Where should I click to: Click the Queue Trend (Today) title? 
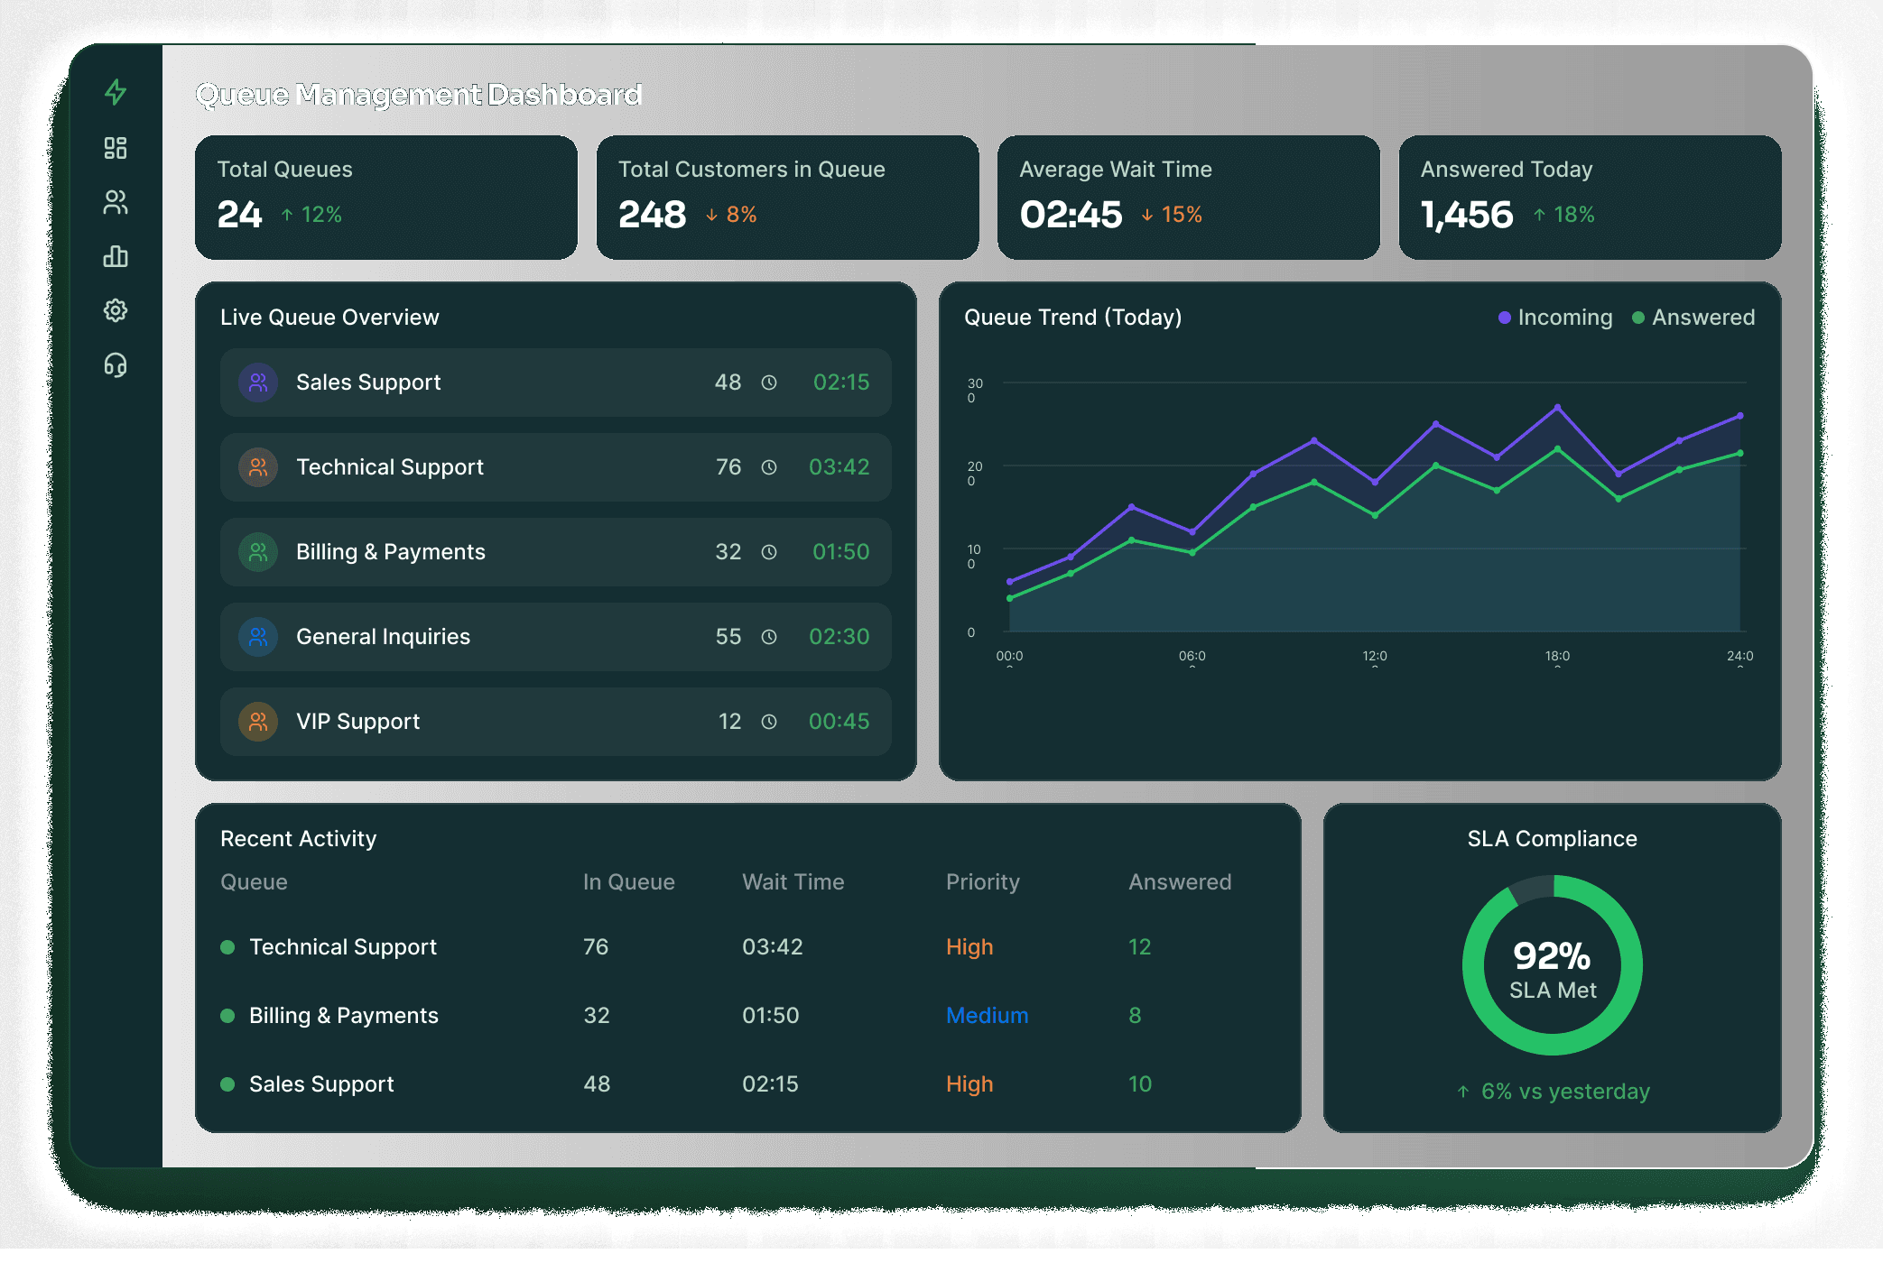click(1073, 318)
